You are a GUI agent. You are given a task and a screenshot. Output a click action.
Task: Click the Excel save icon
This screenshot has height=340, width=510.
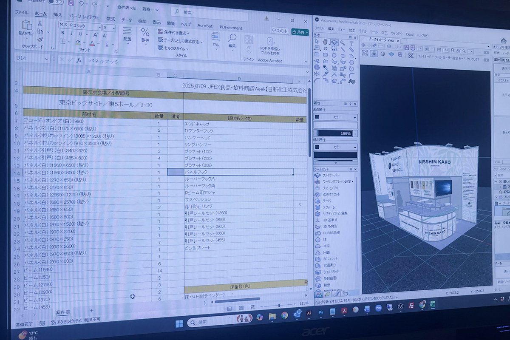[70, 3]
